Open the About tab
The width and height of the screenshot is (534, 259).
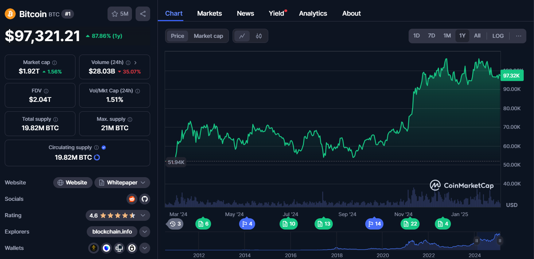click(351, 13)
